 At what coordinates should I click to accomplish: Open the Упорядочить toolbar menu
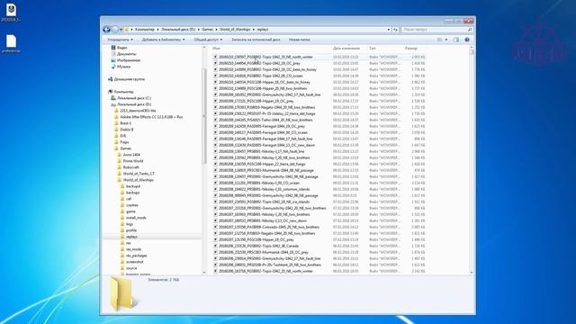point(120,40)
